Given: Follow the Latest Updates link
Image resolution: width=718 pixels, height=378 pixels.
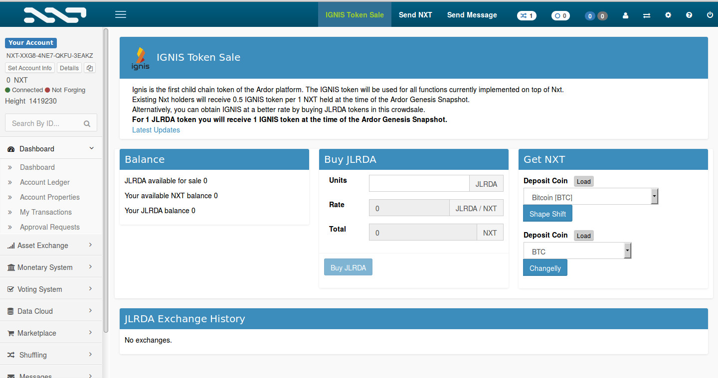Looking at the screenshot, I should [x=156, y=130].
